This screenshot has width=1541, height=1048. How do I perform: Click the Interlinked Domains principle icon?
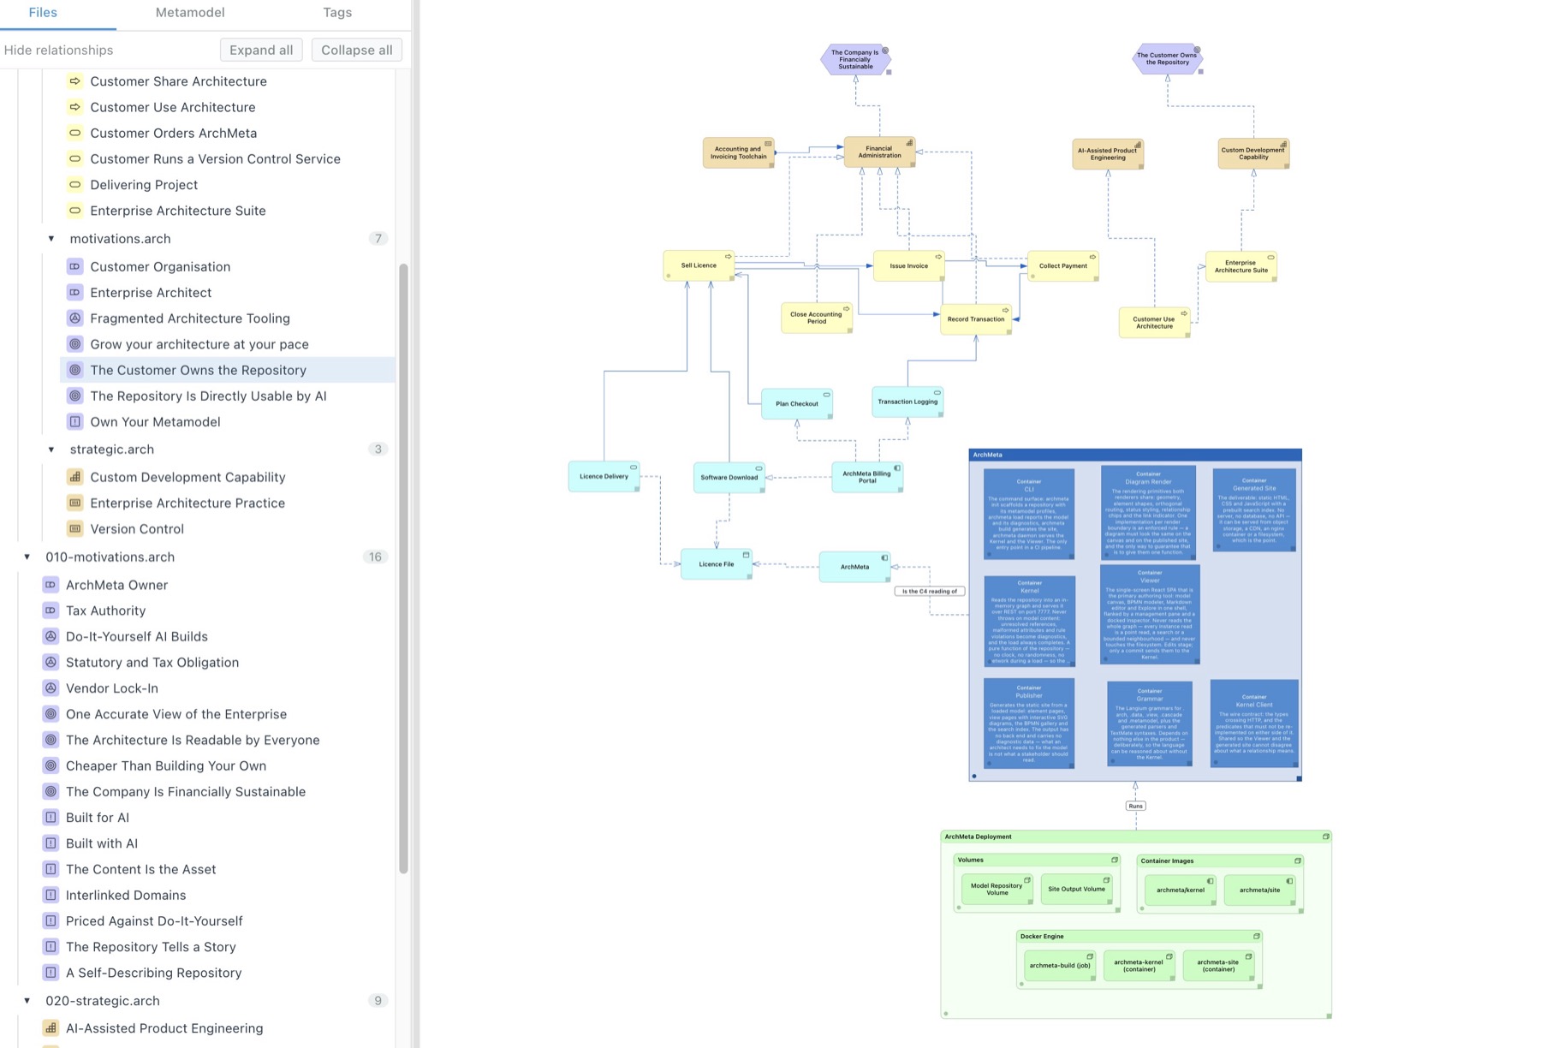pos(51,896)
